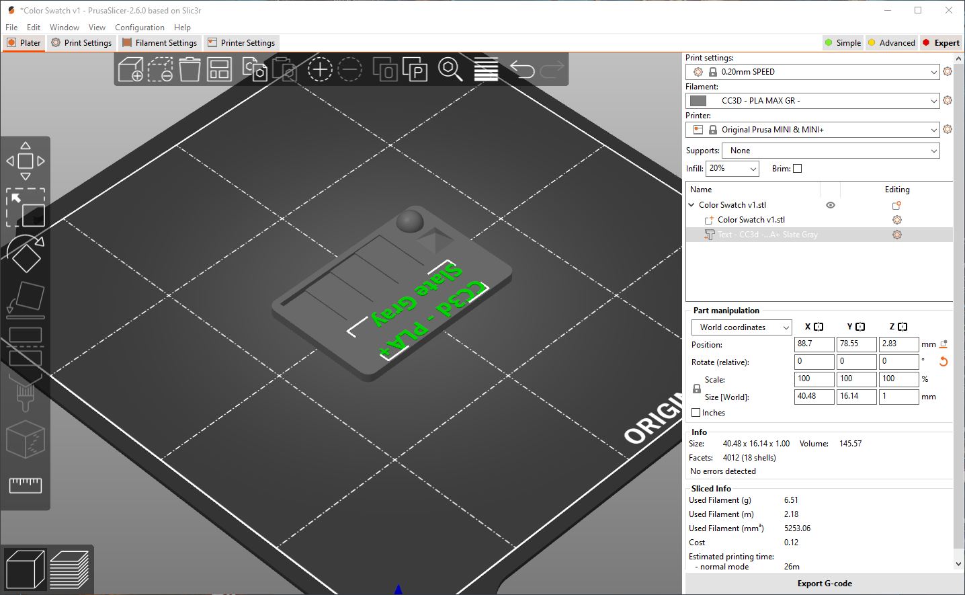Click the gray filament color swatch
This screenshot has height=595, width=965.
tap(699, 101)
